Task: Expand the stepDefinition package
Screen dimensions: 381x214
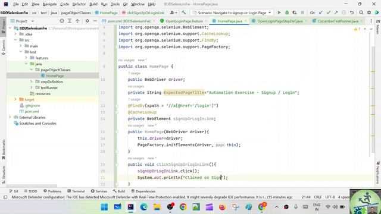Action: point(32,81)
